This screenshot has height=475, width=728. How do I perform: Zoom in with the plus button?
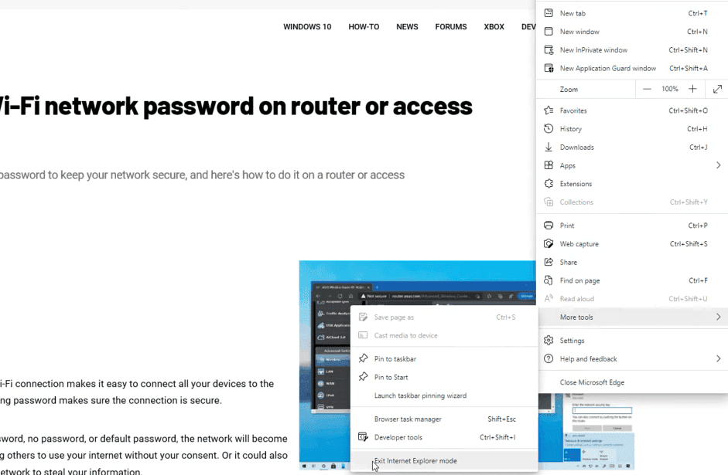[692, 89]
